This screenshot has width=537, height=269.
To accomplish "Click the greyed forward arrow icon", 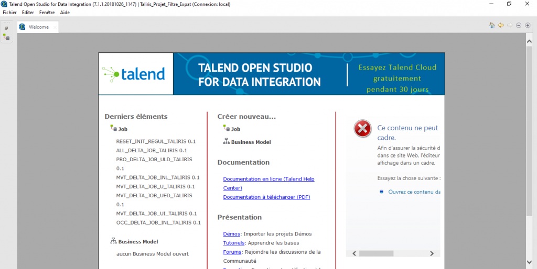I will (x=510, y=25).
